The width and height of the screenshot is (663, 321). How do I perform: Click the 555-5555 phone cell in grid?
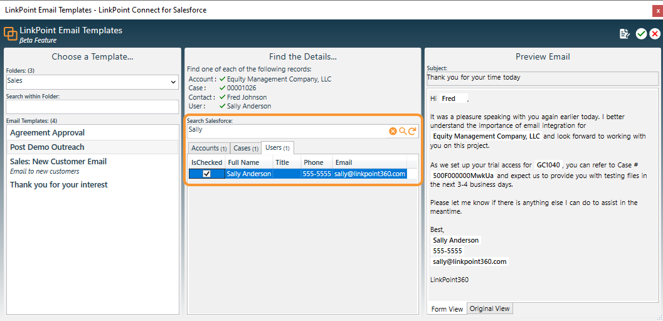(317, 174)
